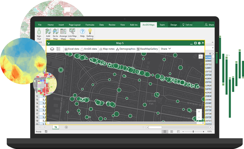Click the Map 5 title bar arrow icon
Viewport: 244px width, 149px height.
tap(48, 43)
